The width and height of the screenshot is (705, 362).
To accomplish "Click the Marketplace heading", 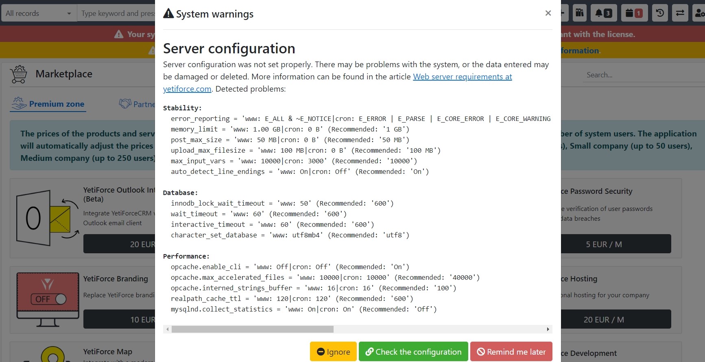I will click(x=64, y=74).
